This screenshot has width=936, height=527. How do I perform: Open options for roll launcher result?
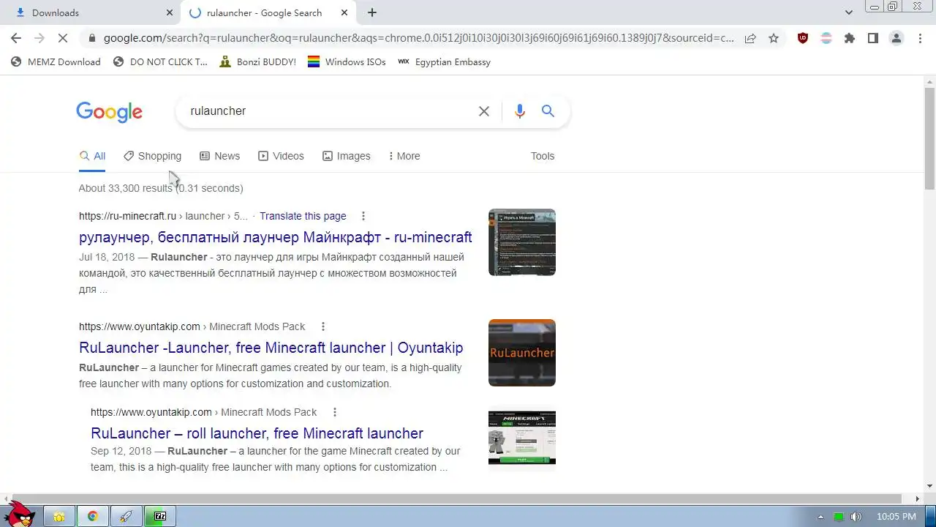coord(335,412)
